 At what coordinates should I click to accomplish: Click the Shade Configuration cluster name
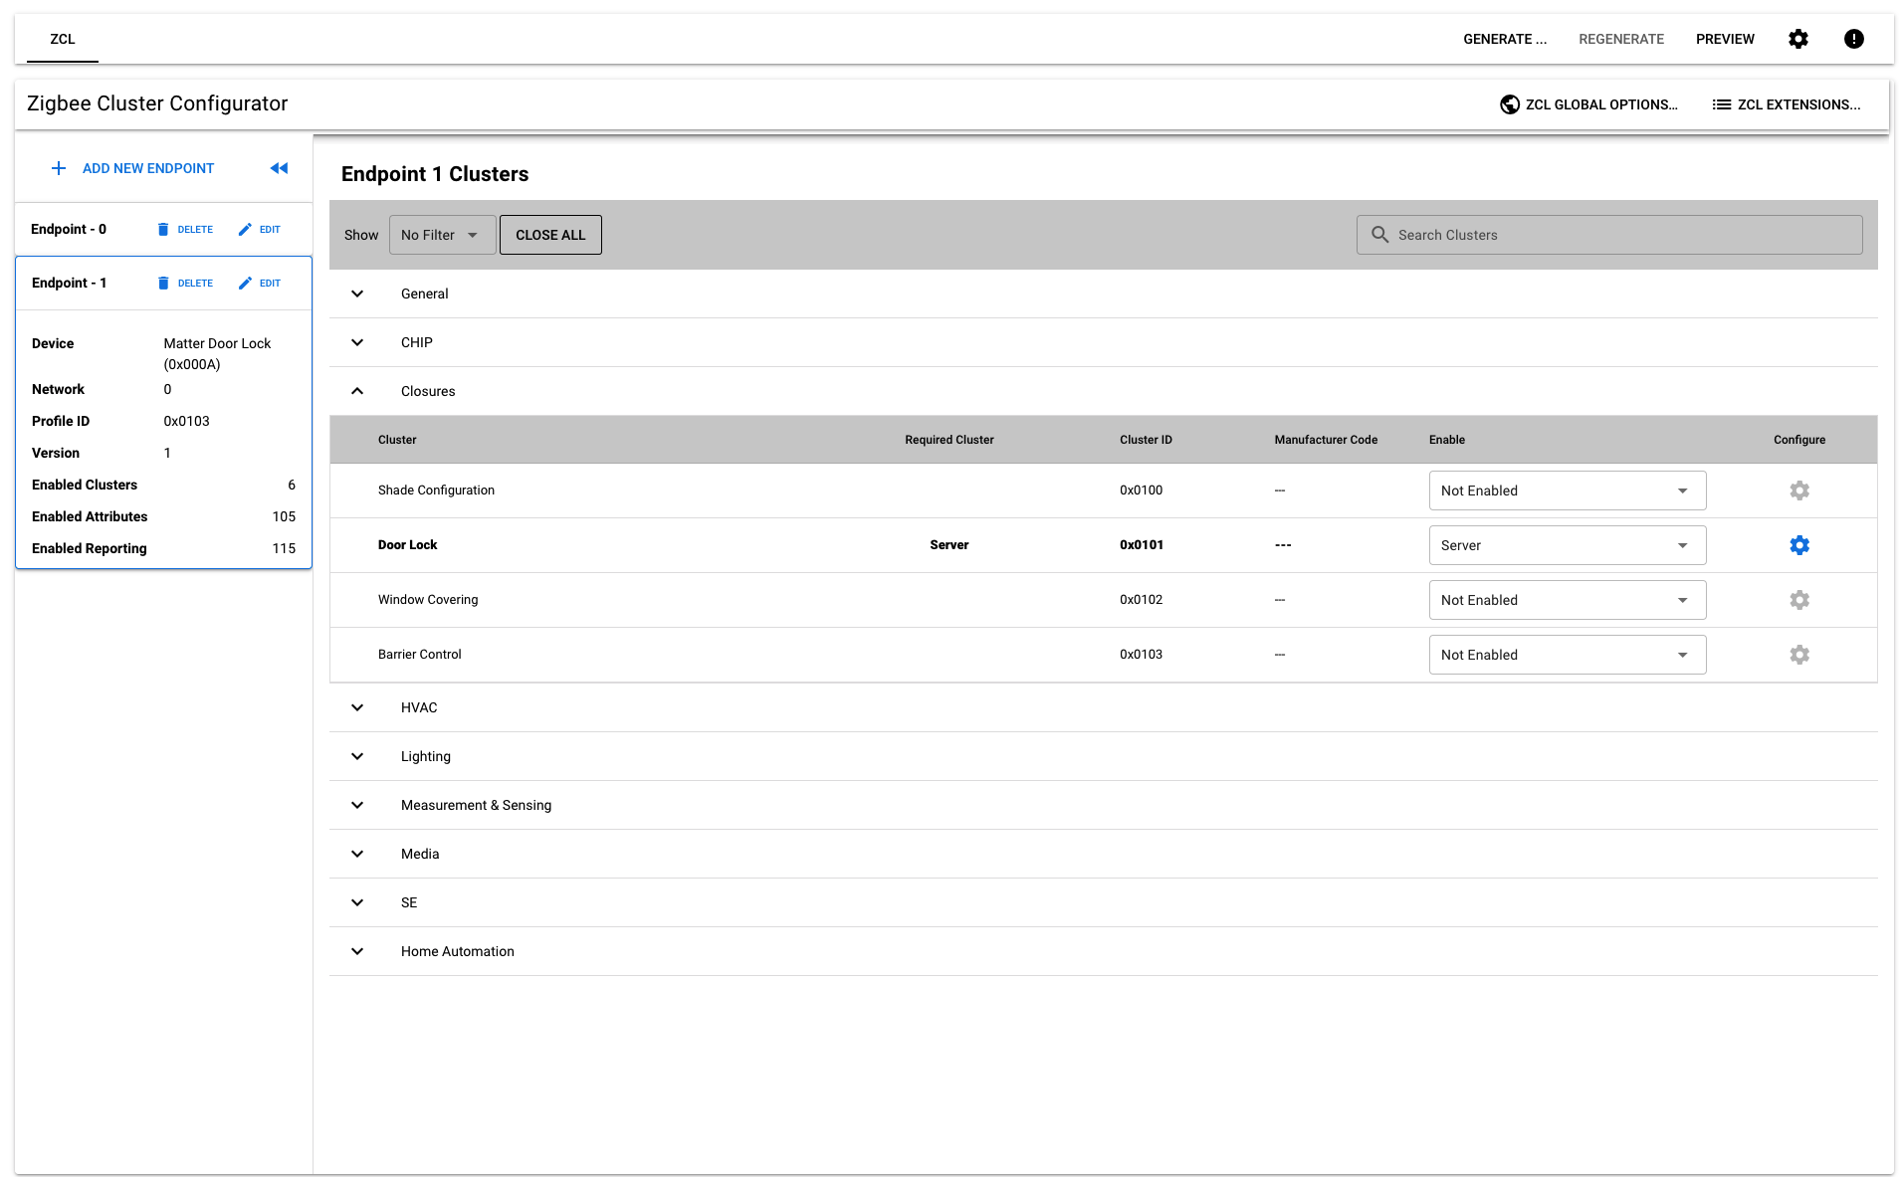[x=436, y=490]
